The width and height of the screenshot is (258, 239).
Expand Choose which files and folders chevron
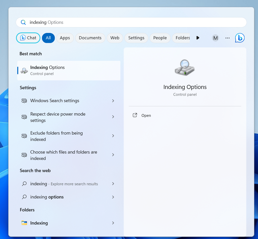113,155
